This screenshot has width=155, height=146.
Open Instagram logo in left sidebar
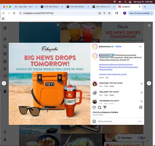point(5,28)
